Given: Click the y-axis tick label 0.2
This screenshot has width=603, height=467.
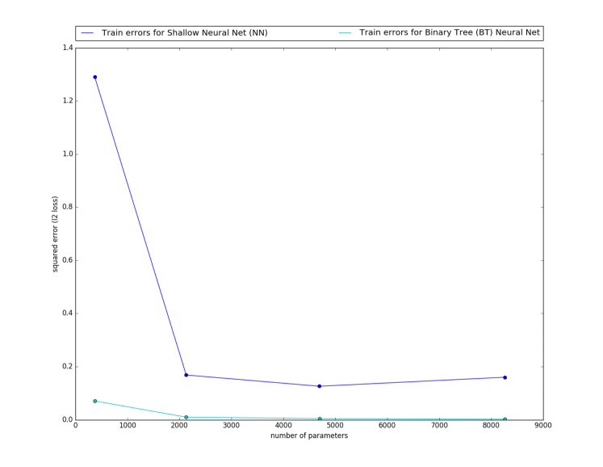Looking at the screenshot, I should [x=67, y=367].
